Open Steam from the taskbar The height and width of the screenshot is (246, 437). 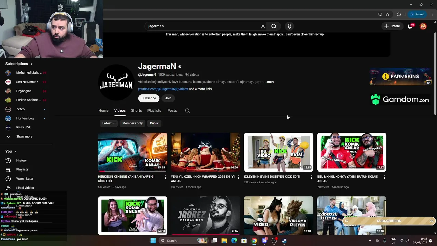[284, 241]
